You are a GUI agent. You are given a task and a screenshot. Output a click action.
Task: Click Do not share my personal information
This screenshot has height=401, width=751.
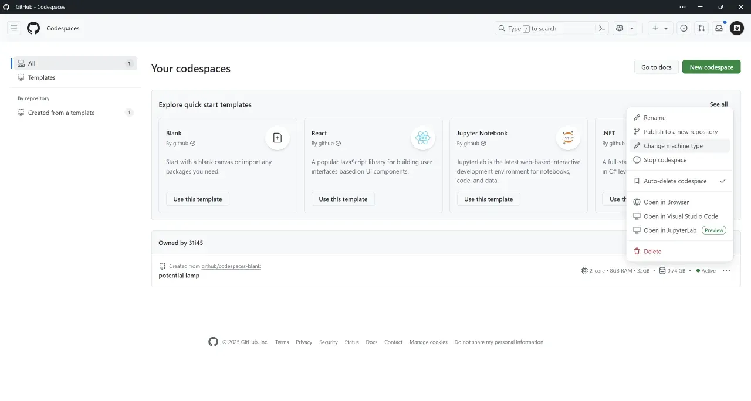coord(499,342)
